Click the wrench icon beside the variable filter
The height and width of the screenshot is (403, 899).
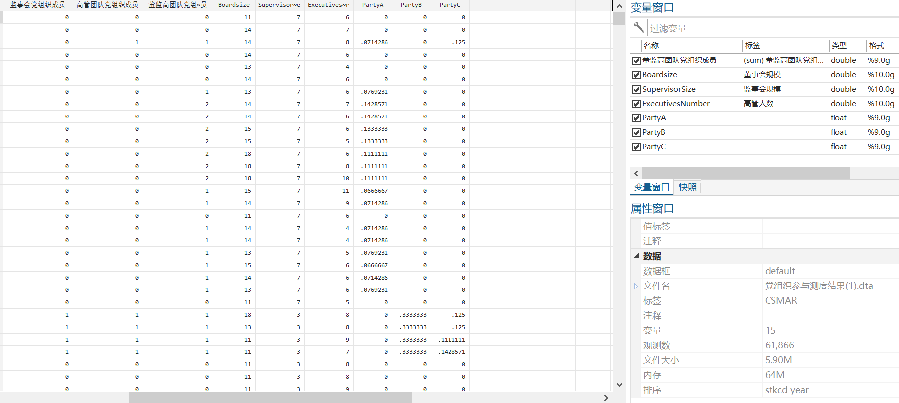click(639, 27)
